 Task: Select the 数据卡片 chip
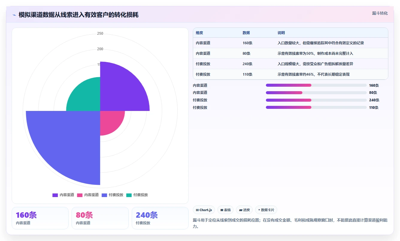266,210
